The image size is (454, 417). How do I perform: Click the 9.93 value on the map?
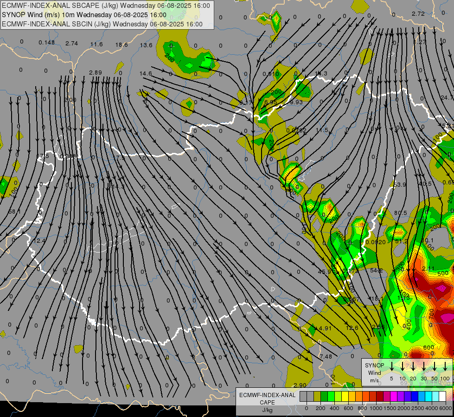(296, 102)
